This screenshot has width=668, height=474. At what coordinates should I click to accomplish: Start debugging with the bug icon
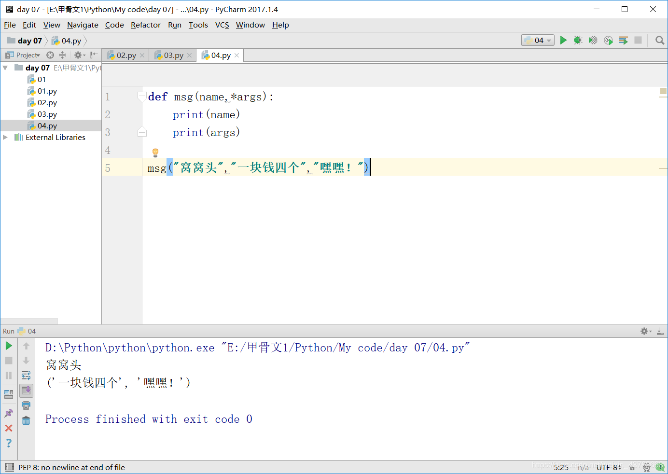click(578, 41)
